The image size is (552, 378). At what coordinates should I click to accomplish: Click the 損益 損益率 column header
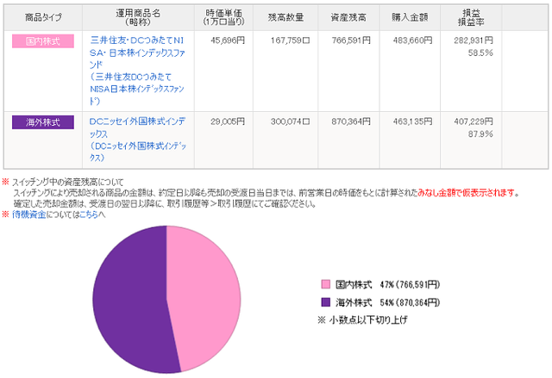pyautogui.click(x=471, y=17)
